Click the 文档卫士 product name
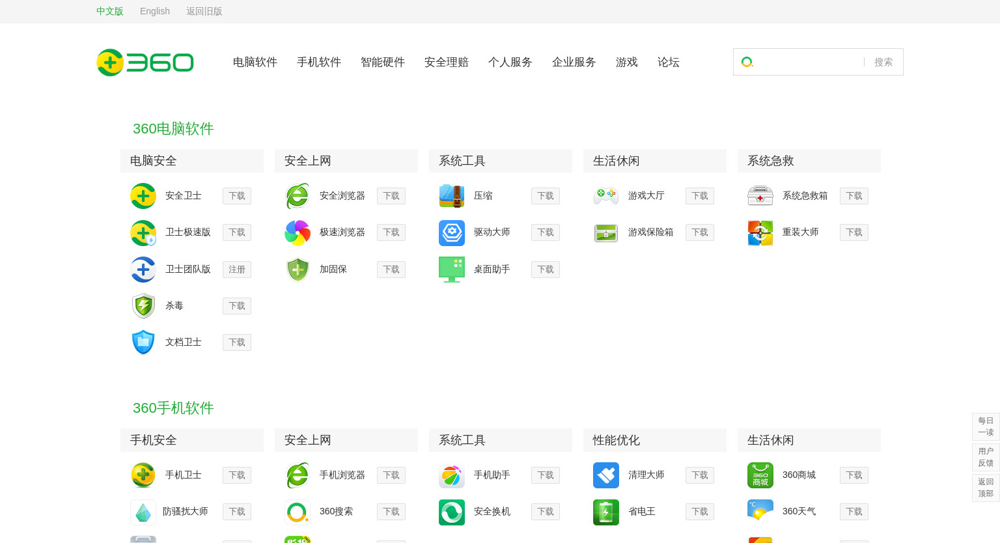Viewport: 1000px width, 543px height. [184, 342]
